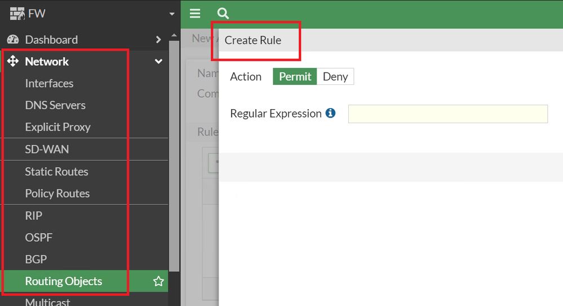Click the hamburger menu icon
563x306 pixels.
click(195, 13)
